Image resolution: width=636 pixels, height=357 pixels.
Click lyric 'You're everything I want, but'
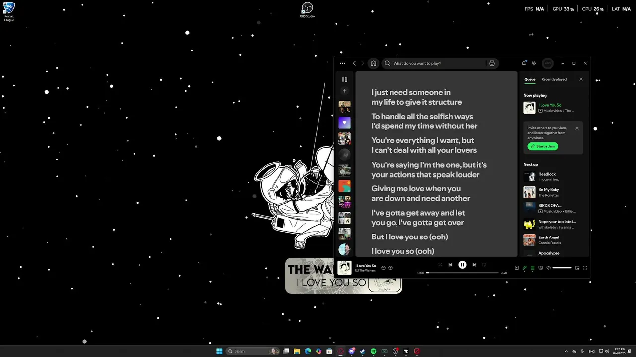[x=422, y=140]
